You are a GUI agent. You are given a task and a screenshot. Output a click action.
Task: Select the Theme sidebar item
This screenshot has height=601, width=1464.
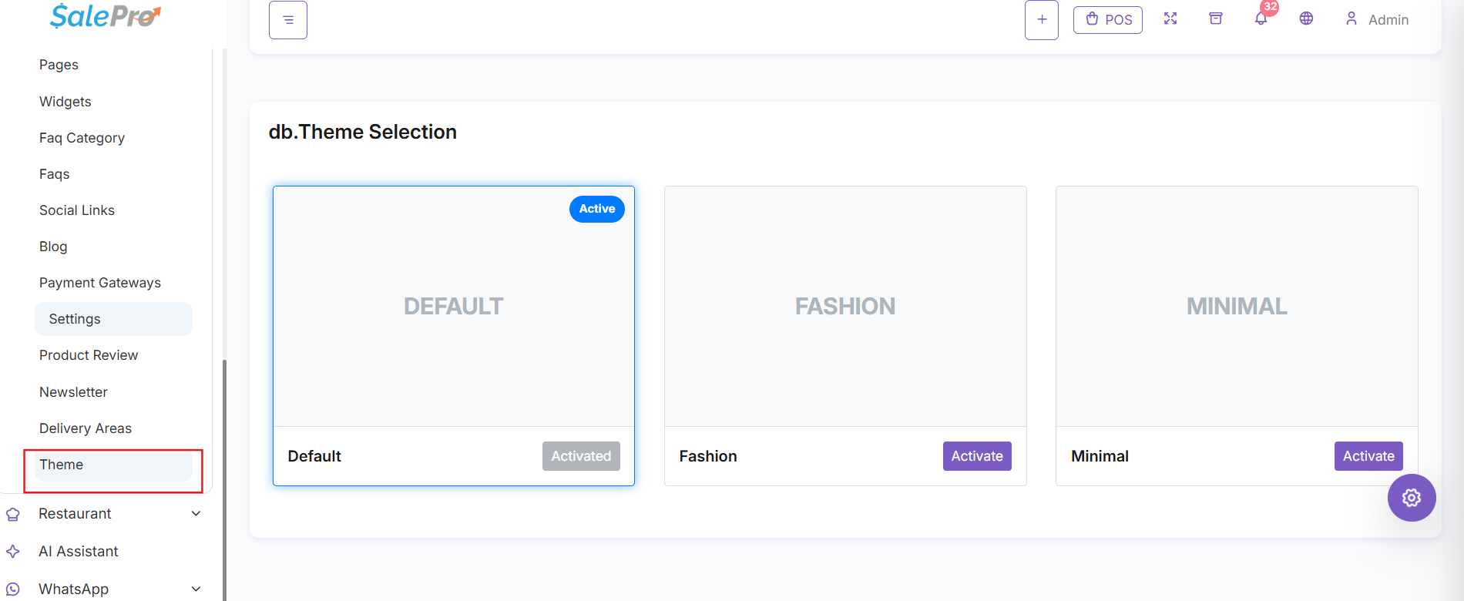[113, 465]
